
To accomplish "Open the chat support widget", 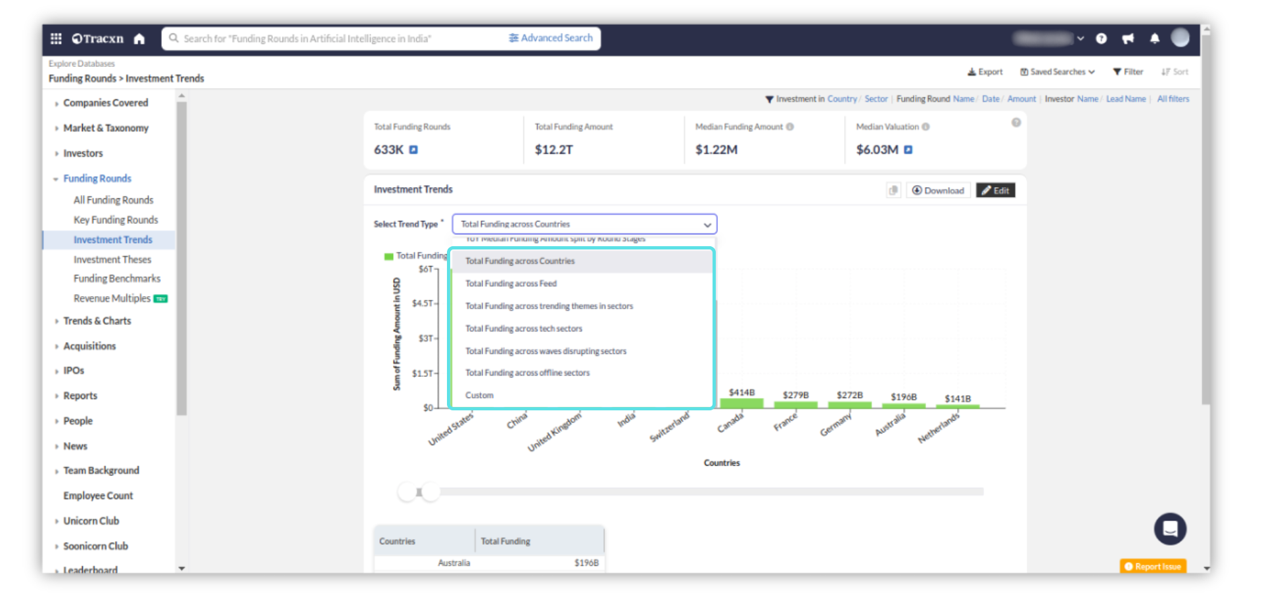I will (x=1170, y=528).
